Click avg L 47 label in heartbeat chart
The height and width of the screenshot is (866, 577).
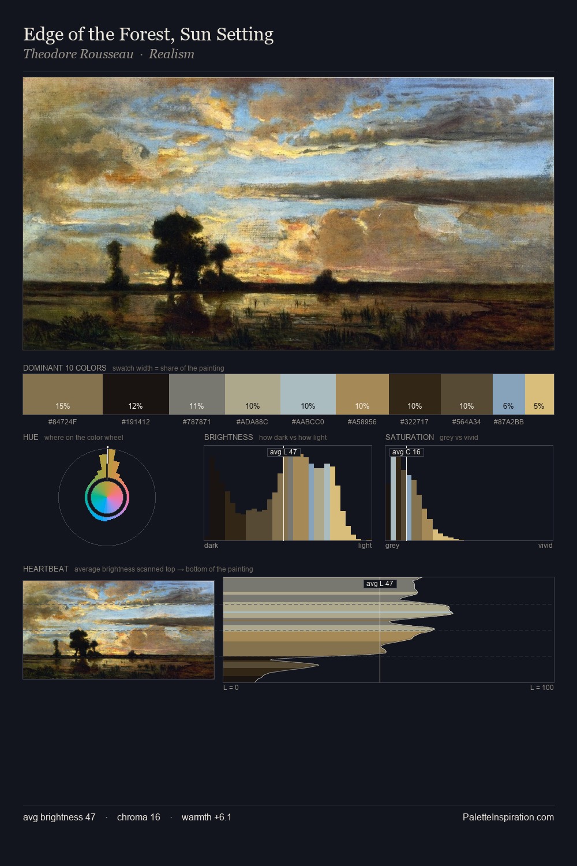(x=380, y=584)
